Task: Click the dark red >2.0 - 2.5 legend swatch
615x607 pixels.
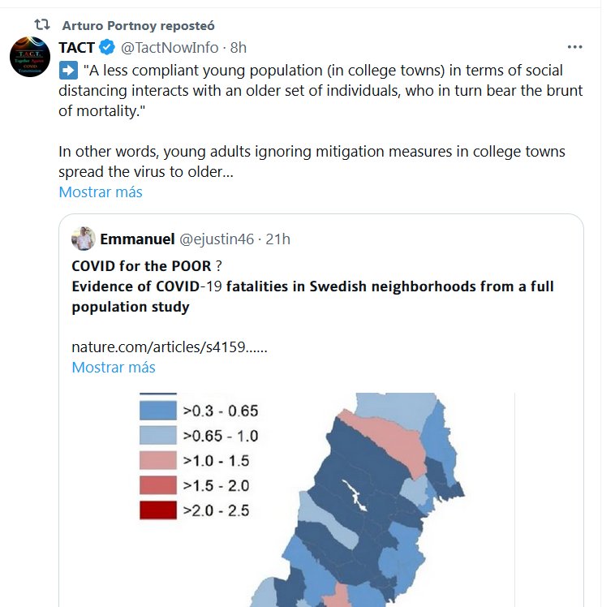Action: click(157, 510)
